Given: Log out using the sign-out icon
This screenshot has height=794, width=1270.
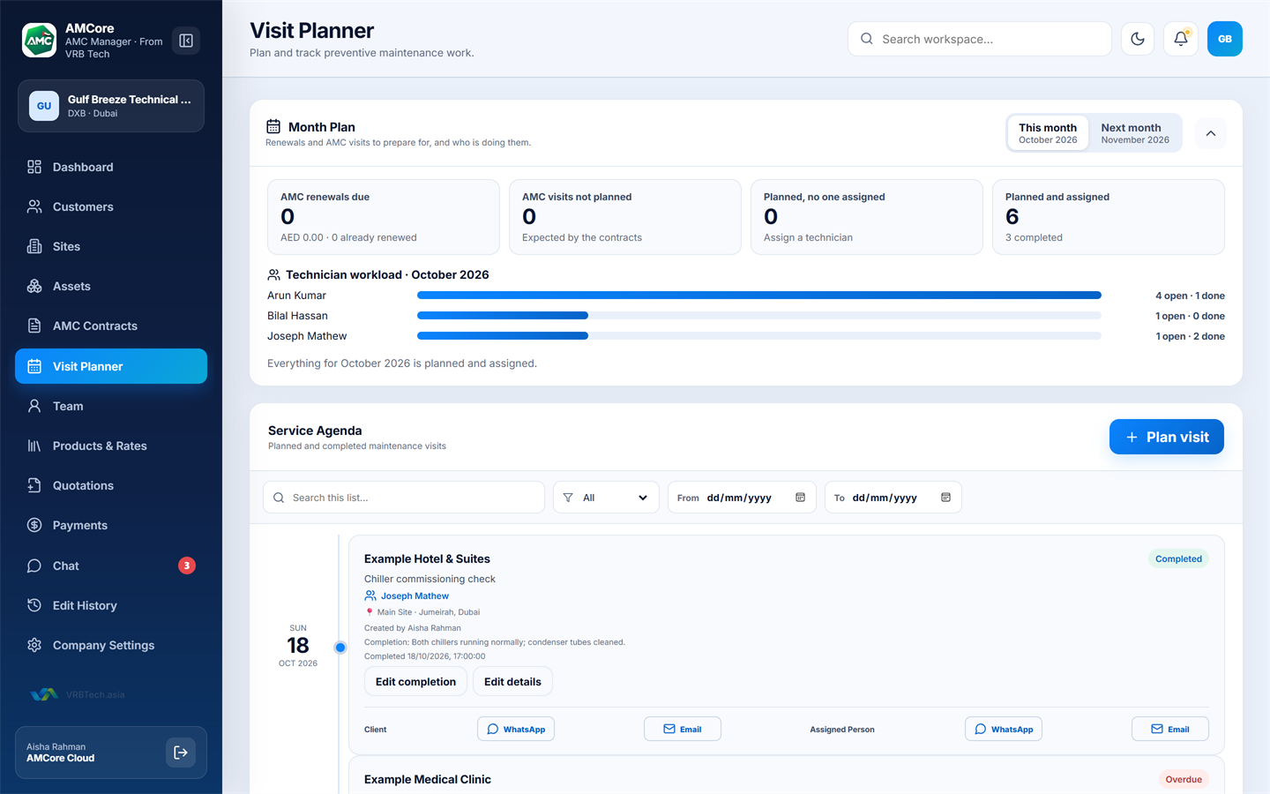Looking at the screenshot, I should click(x=181, y=753).
